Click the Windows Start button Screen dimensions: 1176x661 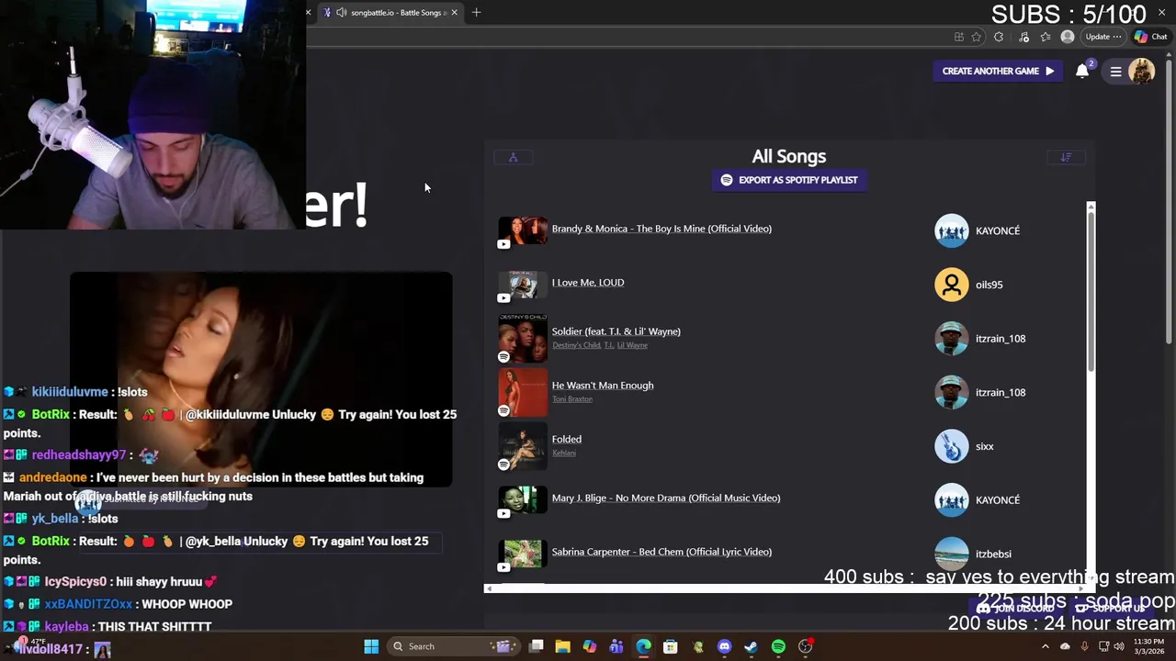click(371, 646)
